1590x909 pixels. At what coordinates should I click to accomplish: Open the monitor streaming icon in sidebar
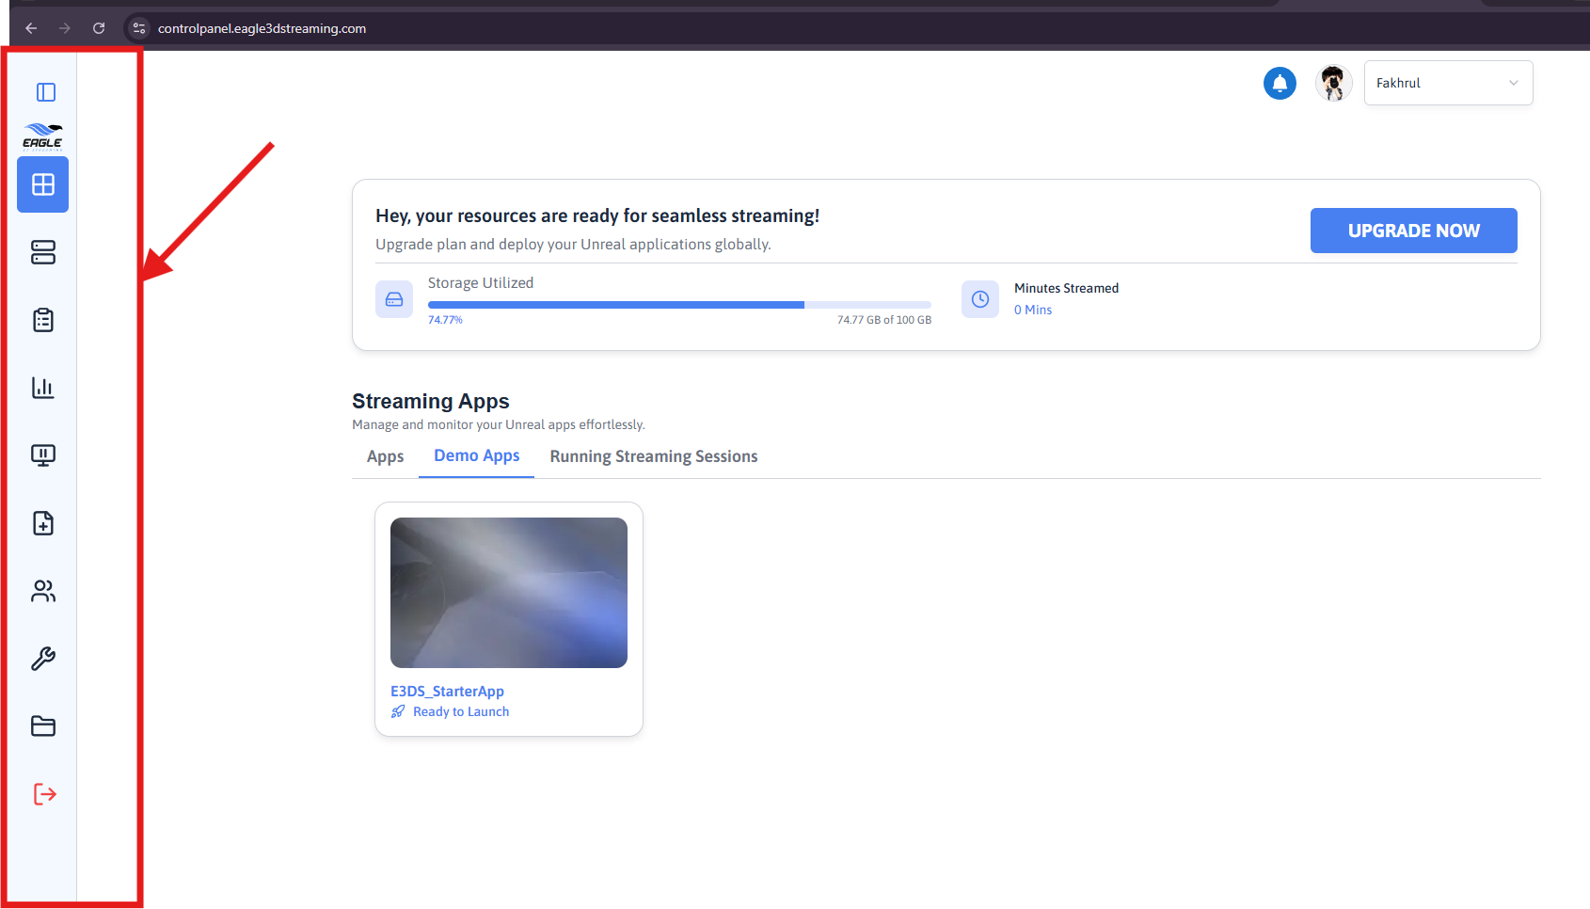[x=43, y=455]
